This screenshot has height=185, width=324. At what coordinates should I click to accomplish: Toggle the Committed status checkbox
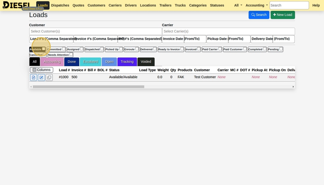[64, 49]
